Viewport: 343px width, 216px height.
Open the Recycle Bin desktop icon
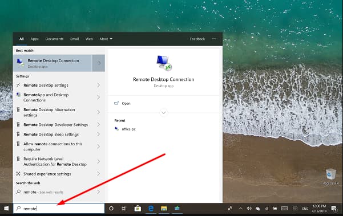(330, 177)
